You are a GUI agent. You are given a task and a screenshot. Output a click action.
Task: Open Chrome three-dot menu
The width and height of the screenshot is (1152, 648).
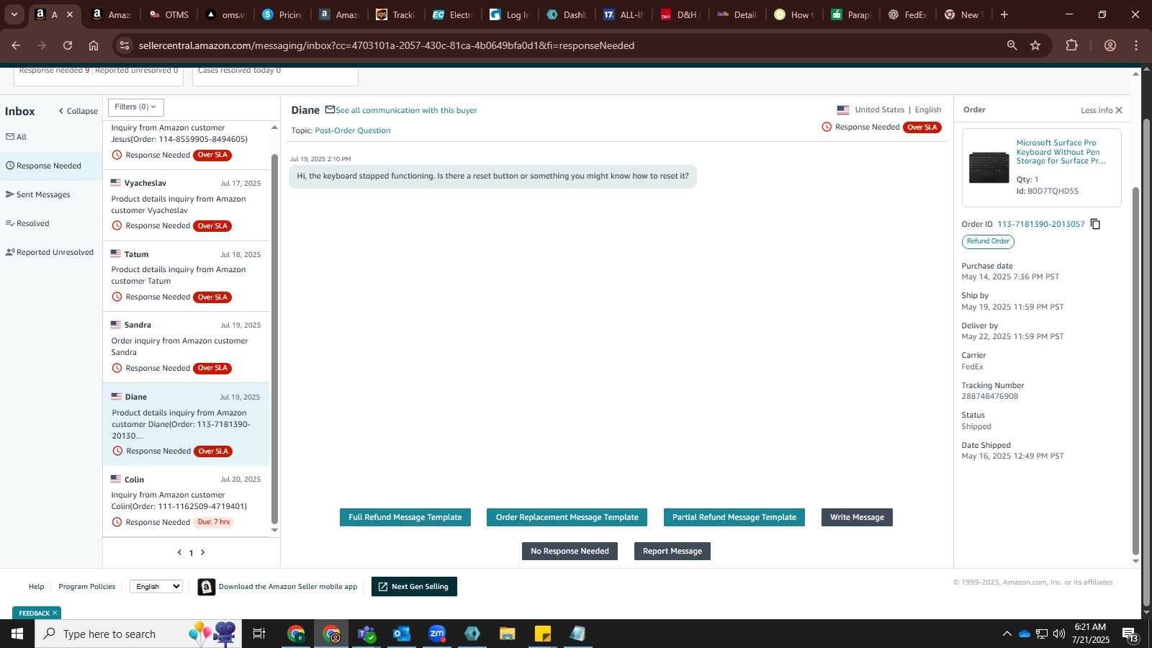(1136, 45)
